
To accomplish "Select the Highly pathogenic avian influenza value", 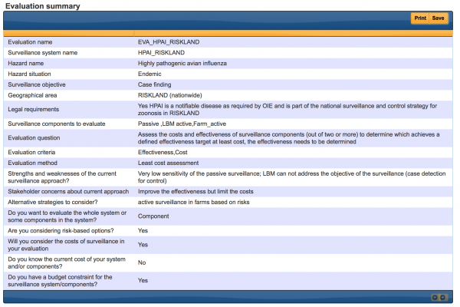I will tap(185, 63).
